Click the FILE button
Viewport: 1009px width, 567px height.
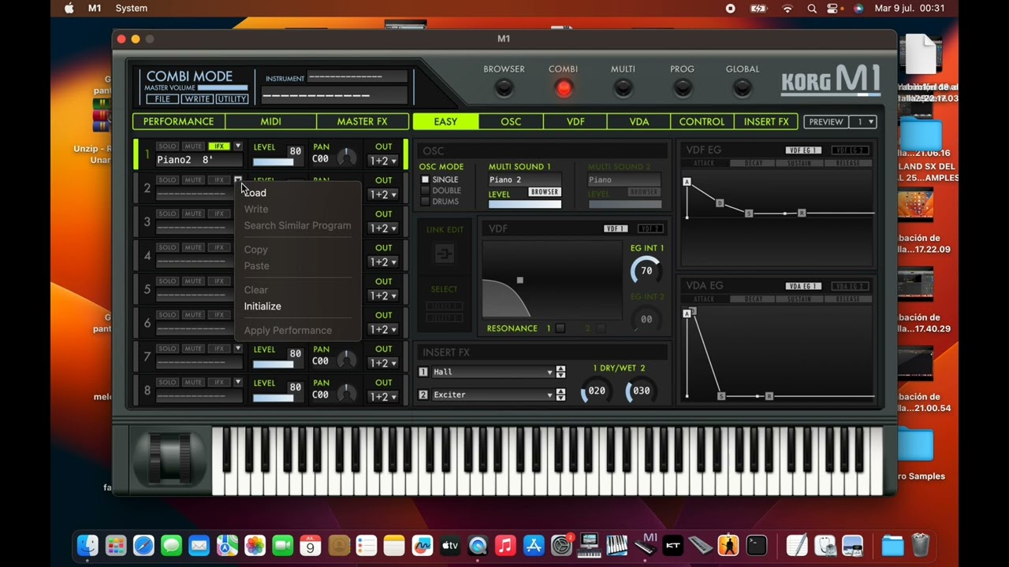[x=162, y=99]
